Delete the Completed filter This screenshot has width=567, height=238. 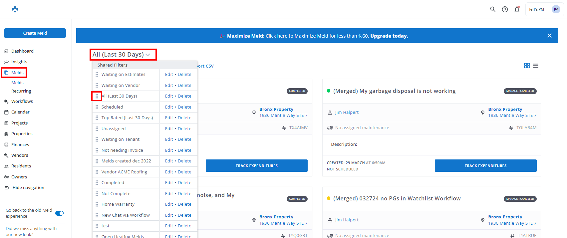click(x=184, y=183)
